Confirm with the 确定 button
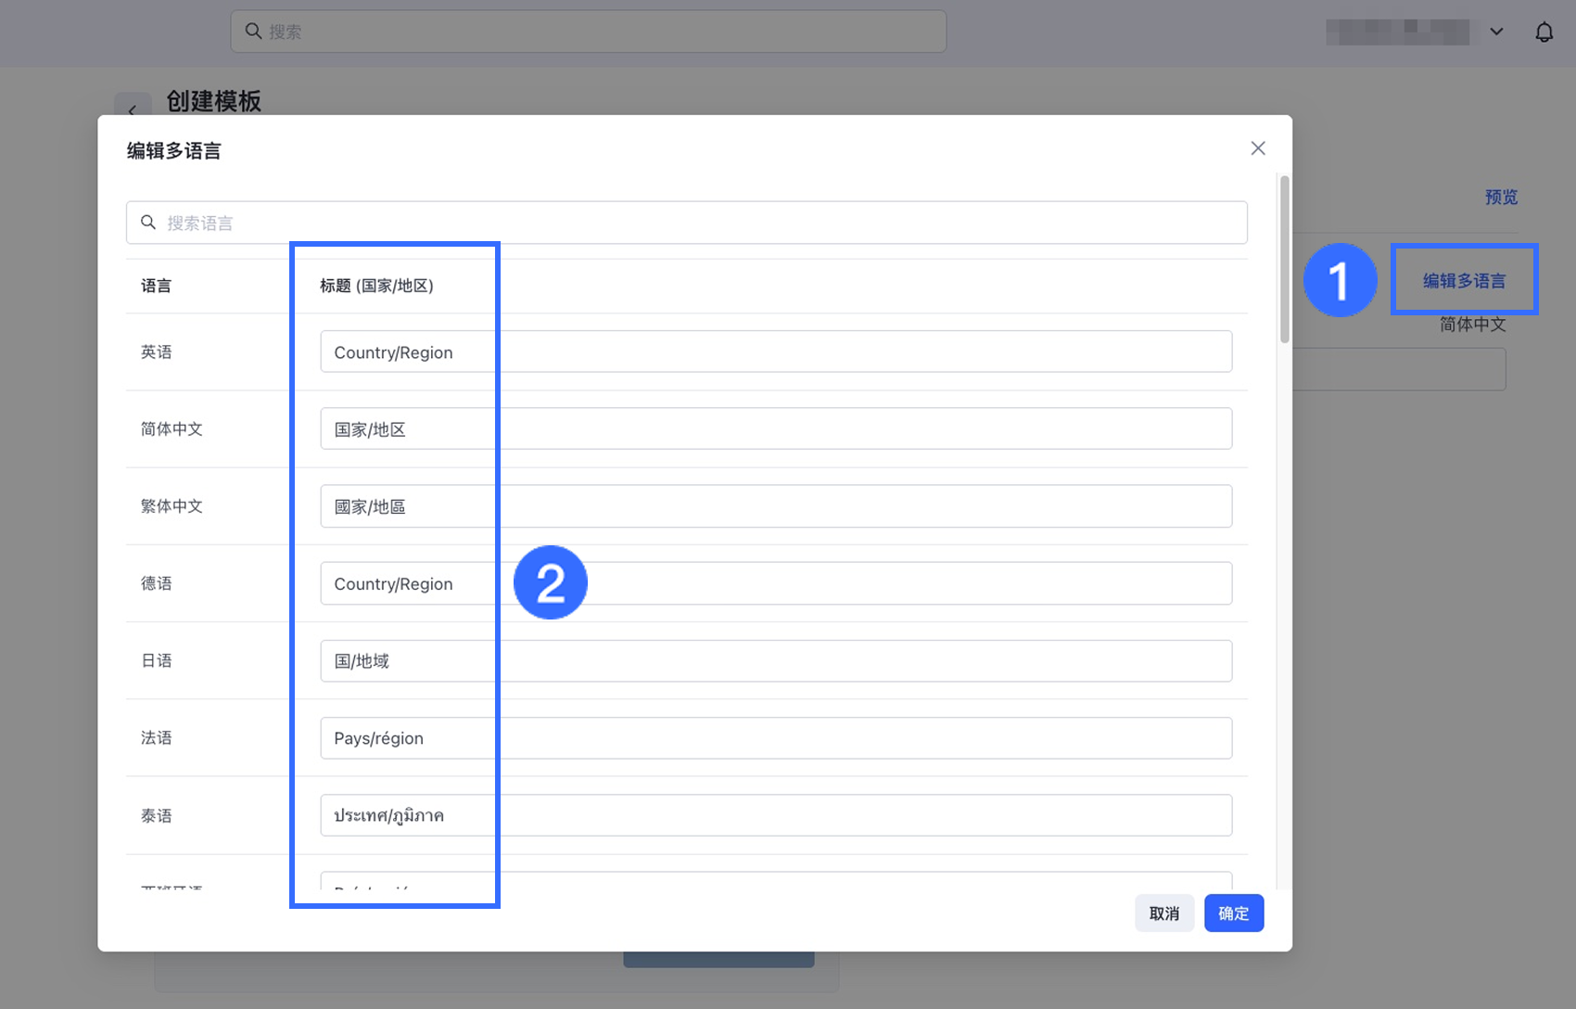The height and width of the screenshot is (1009, 1576). click(1234, 913)
